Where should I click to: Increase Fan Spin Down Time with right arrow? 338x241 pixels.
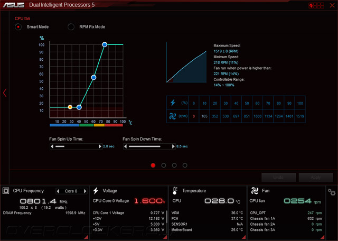click(173, 146)
